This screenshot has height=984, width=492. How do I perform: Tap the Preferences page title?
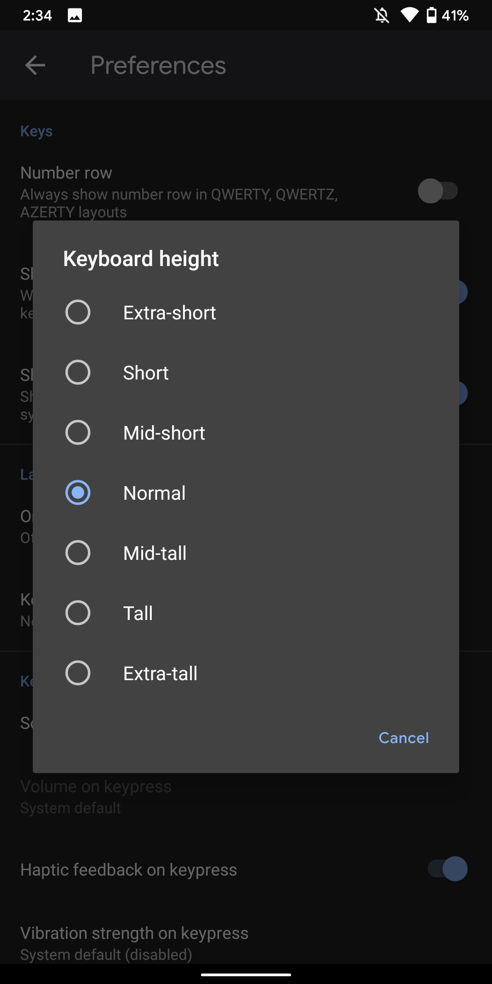coord(158,65)
